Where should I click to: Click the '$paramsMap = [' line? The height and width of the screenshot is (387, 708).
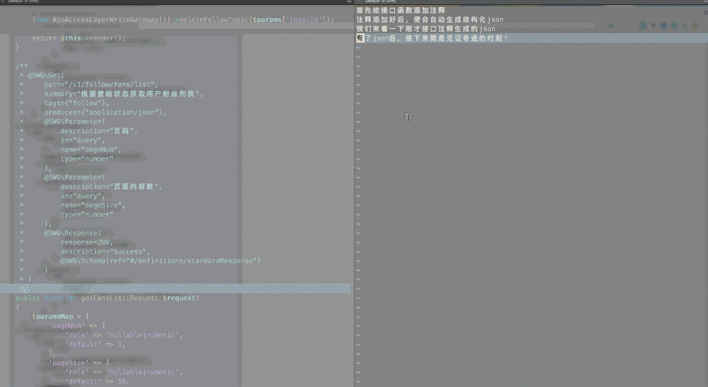click(60, 317)
